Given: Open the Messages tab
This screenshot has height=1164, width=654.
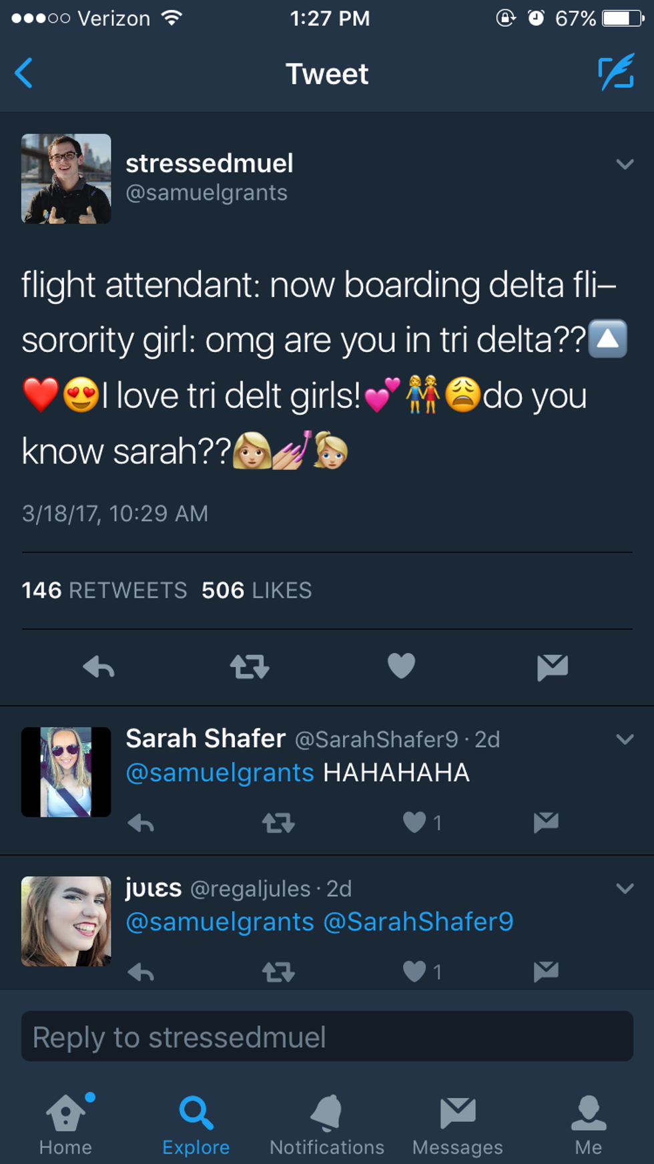Looking at the screenshot, I should tap(458, 1125).
